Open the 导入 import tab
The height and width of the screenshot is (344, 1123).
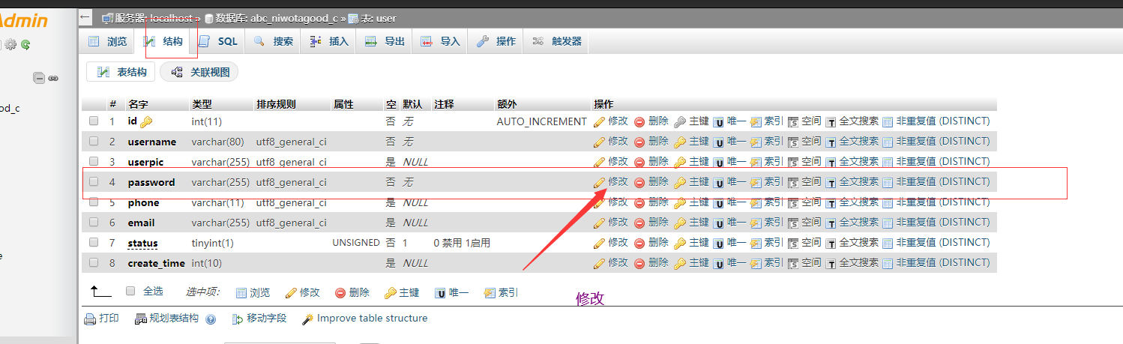point(440,41)
